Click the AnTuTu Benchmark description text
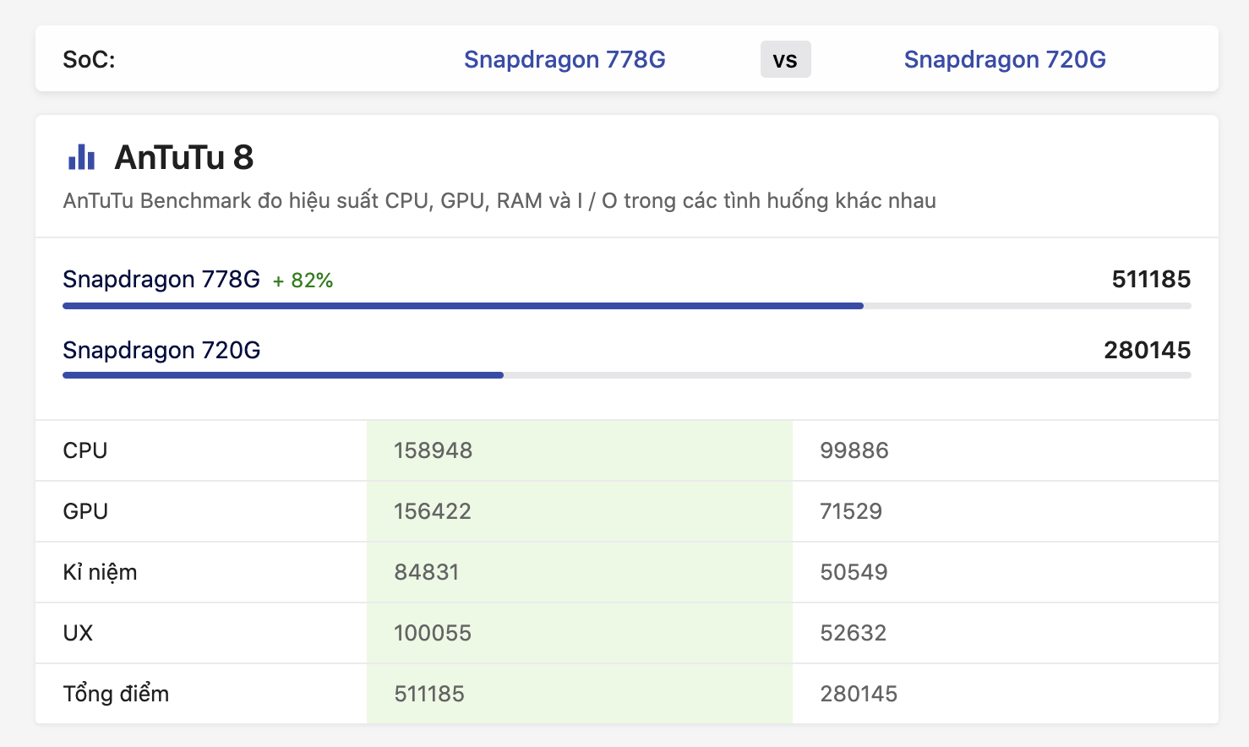The image size is (1249, 747). click(499, 200)
